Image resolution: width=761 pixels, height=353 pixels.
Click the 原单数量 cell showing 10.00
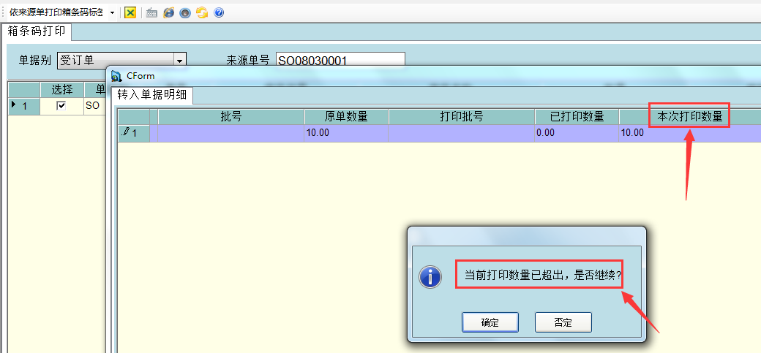[x=347, y=133]
